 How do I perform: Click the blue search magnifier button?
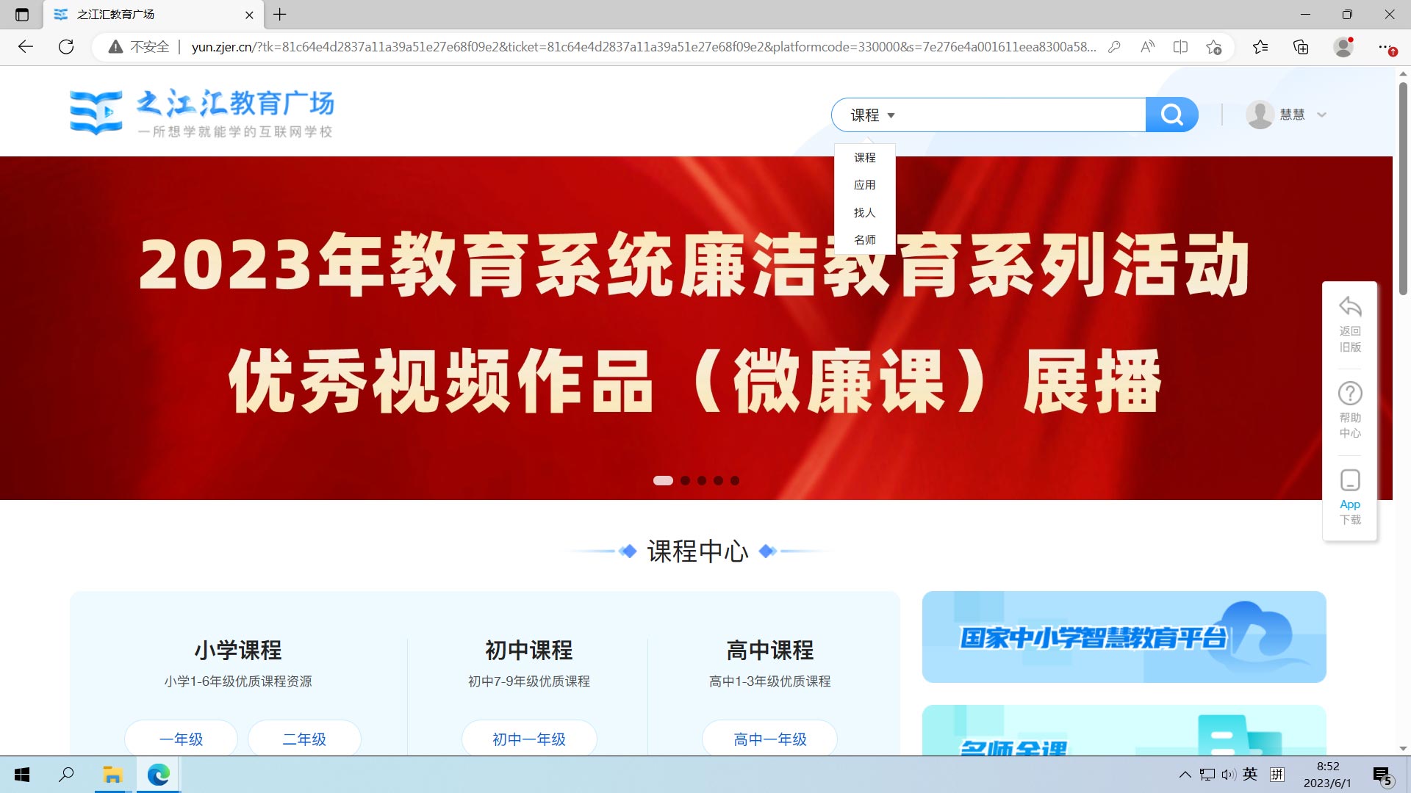1171,115
